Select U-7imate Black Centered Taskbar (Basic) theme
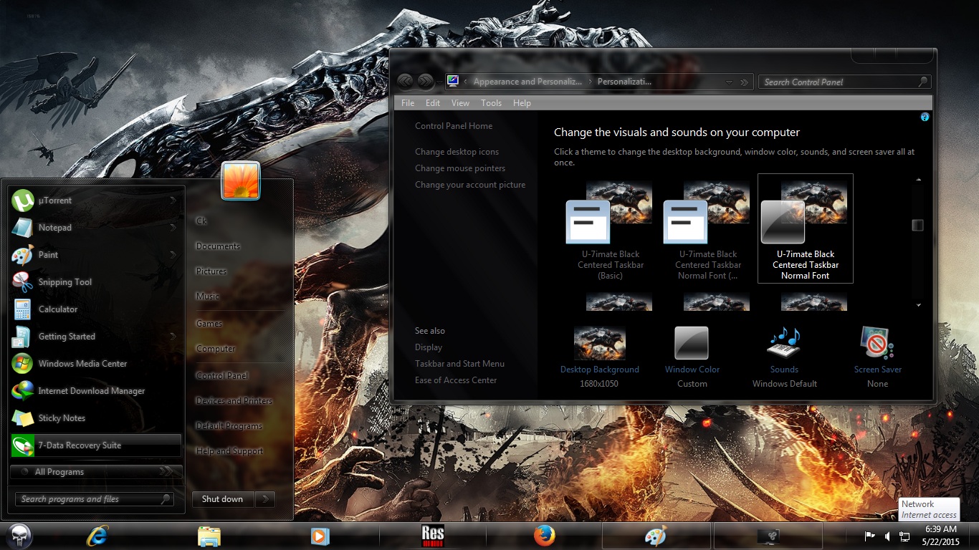The height and width of the screenshot is (550, 979). coord(611,229)
